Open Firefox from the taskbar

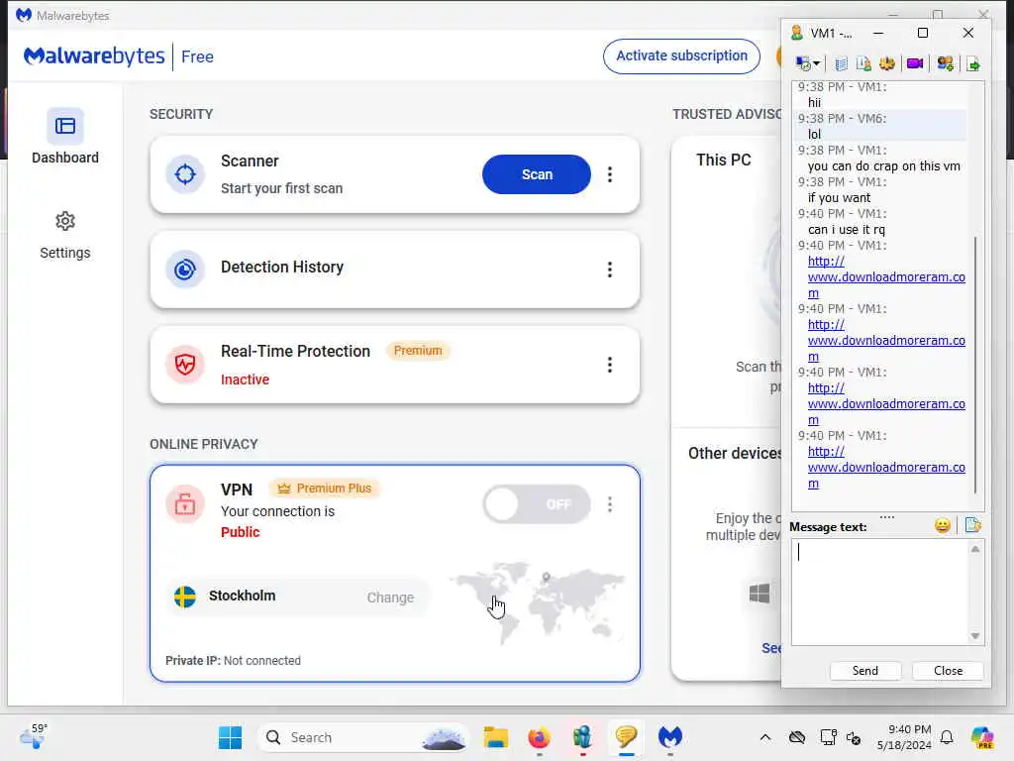tap(539, 737)
